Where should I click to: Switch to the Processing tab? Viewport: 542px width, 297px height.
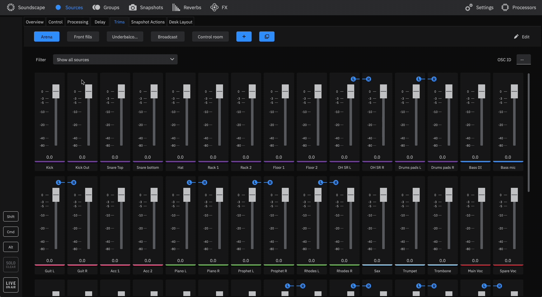point(78,22)
